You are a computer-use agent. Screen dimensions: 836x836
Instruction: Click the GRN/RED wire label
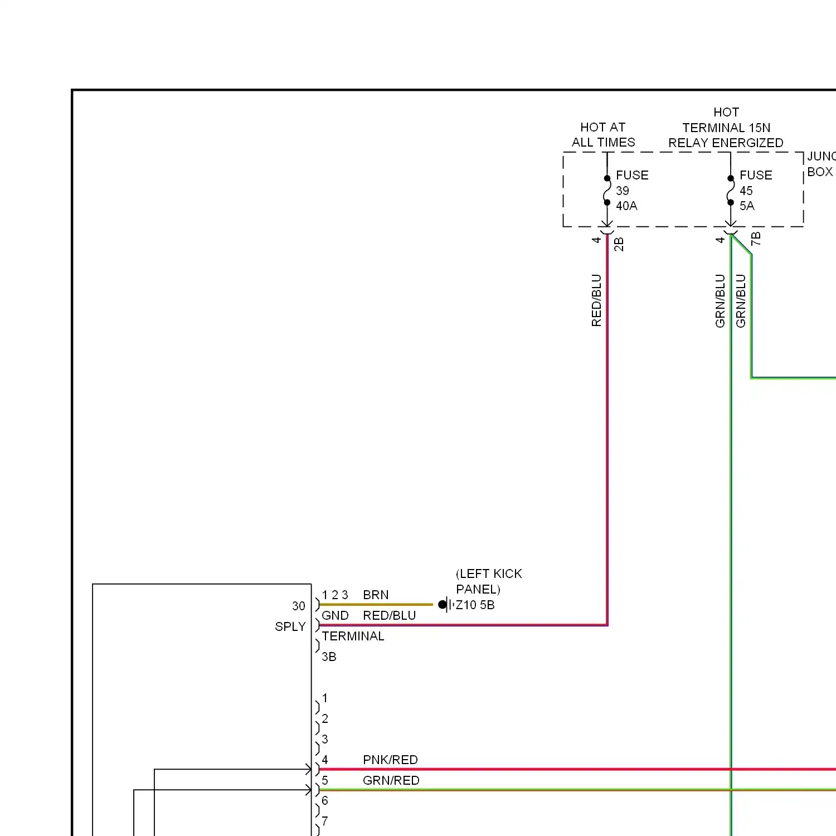[391, 780]
